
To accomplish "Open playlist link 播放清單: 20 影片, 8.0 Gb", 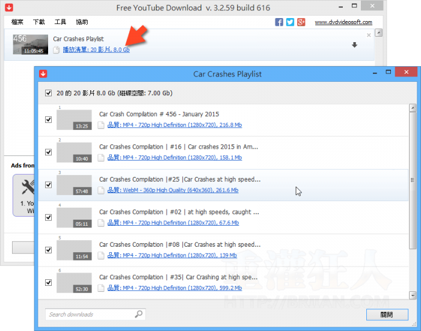I will click(x=96, y=50).
